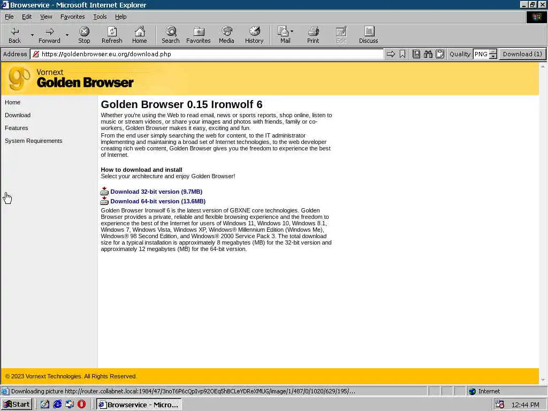Click the page scrollbar down arrow

tap(543, 380)
